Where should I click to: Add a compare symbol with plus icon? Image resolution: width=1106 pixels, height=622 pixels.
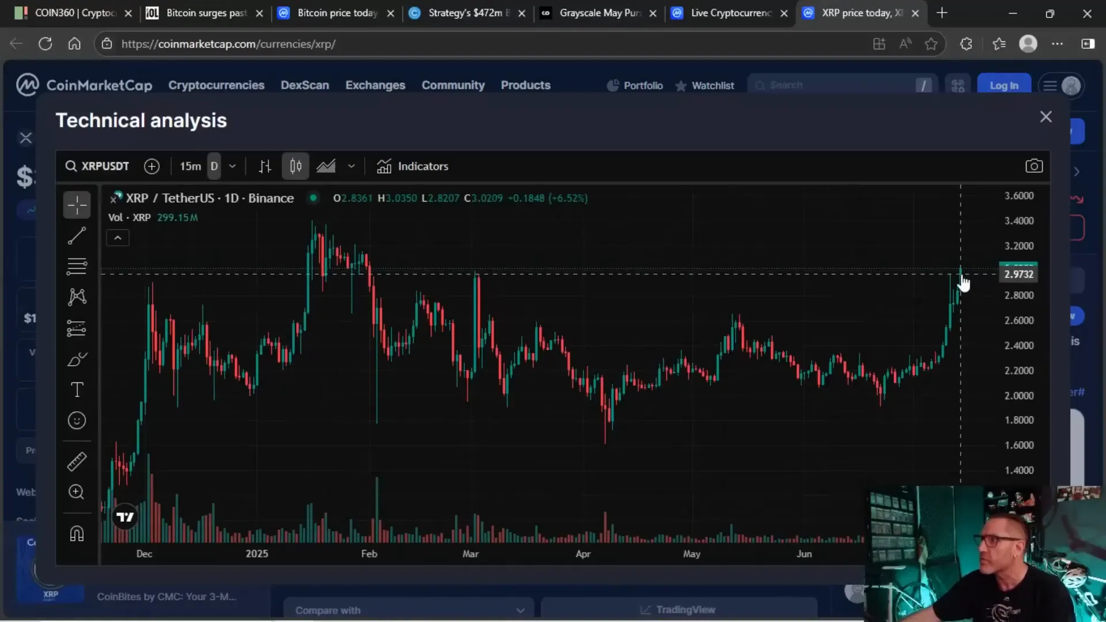[151, 166]
